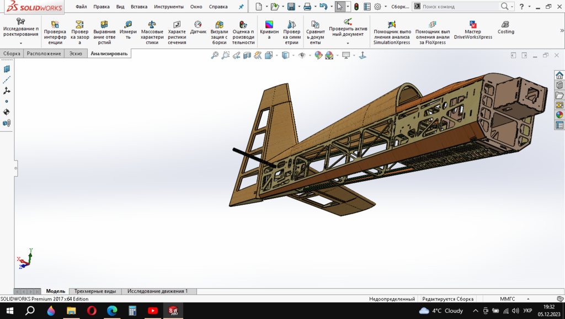Toggle the Sensor tool (Датчик)
The width and height of the screenshot is (565, 319).
pyautogui.click(x=198, y=28)
